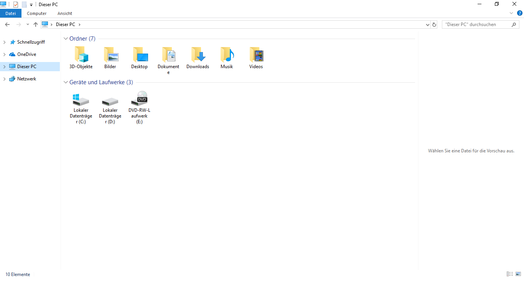The image size is (524, 294).
Task: Click the 10 Elemente status text
Action: (18, 274)
